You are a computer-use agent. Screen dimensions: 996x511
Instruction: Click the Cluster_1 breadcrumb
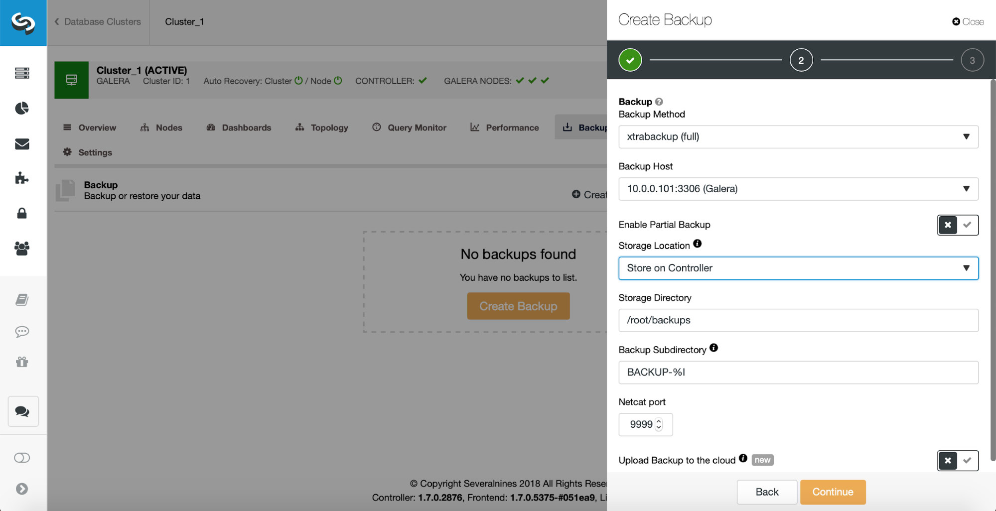pos(184,22)
